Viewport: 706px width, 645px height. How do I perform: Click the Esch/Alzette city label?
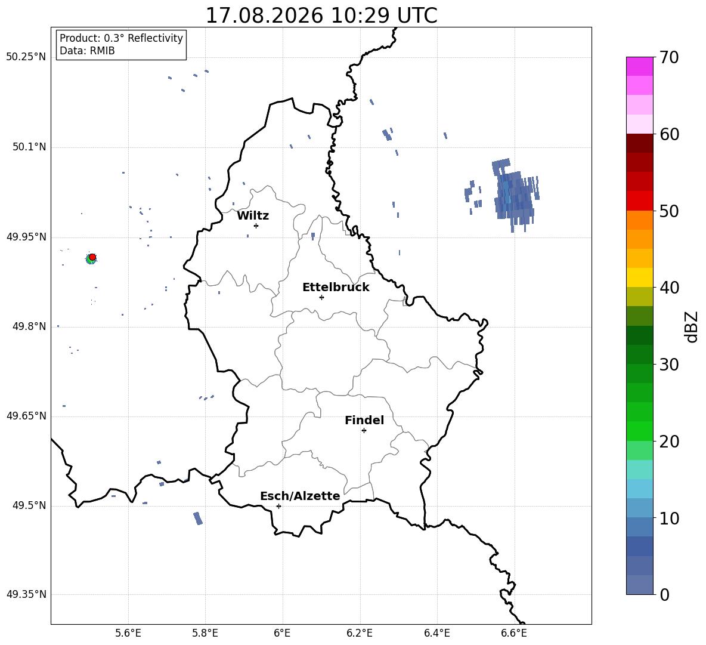point(300,496)
